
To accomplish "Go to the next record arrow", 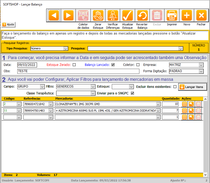I will coord(68,15).
